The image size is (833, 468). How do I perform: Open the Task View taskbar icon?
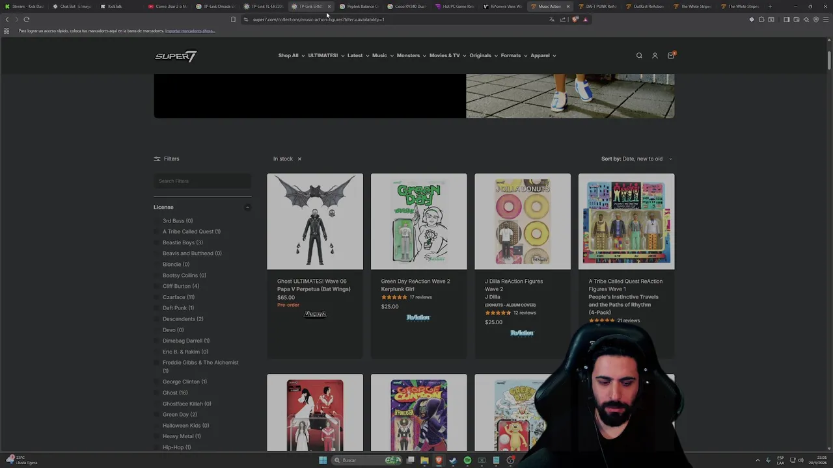pyautogui.click(x=411, y=460)
